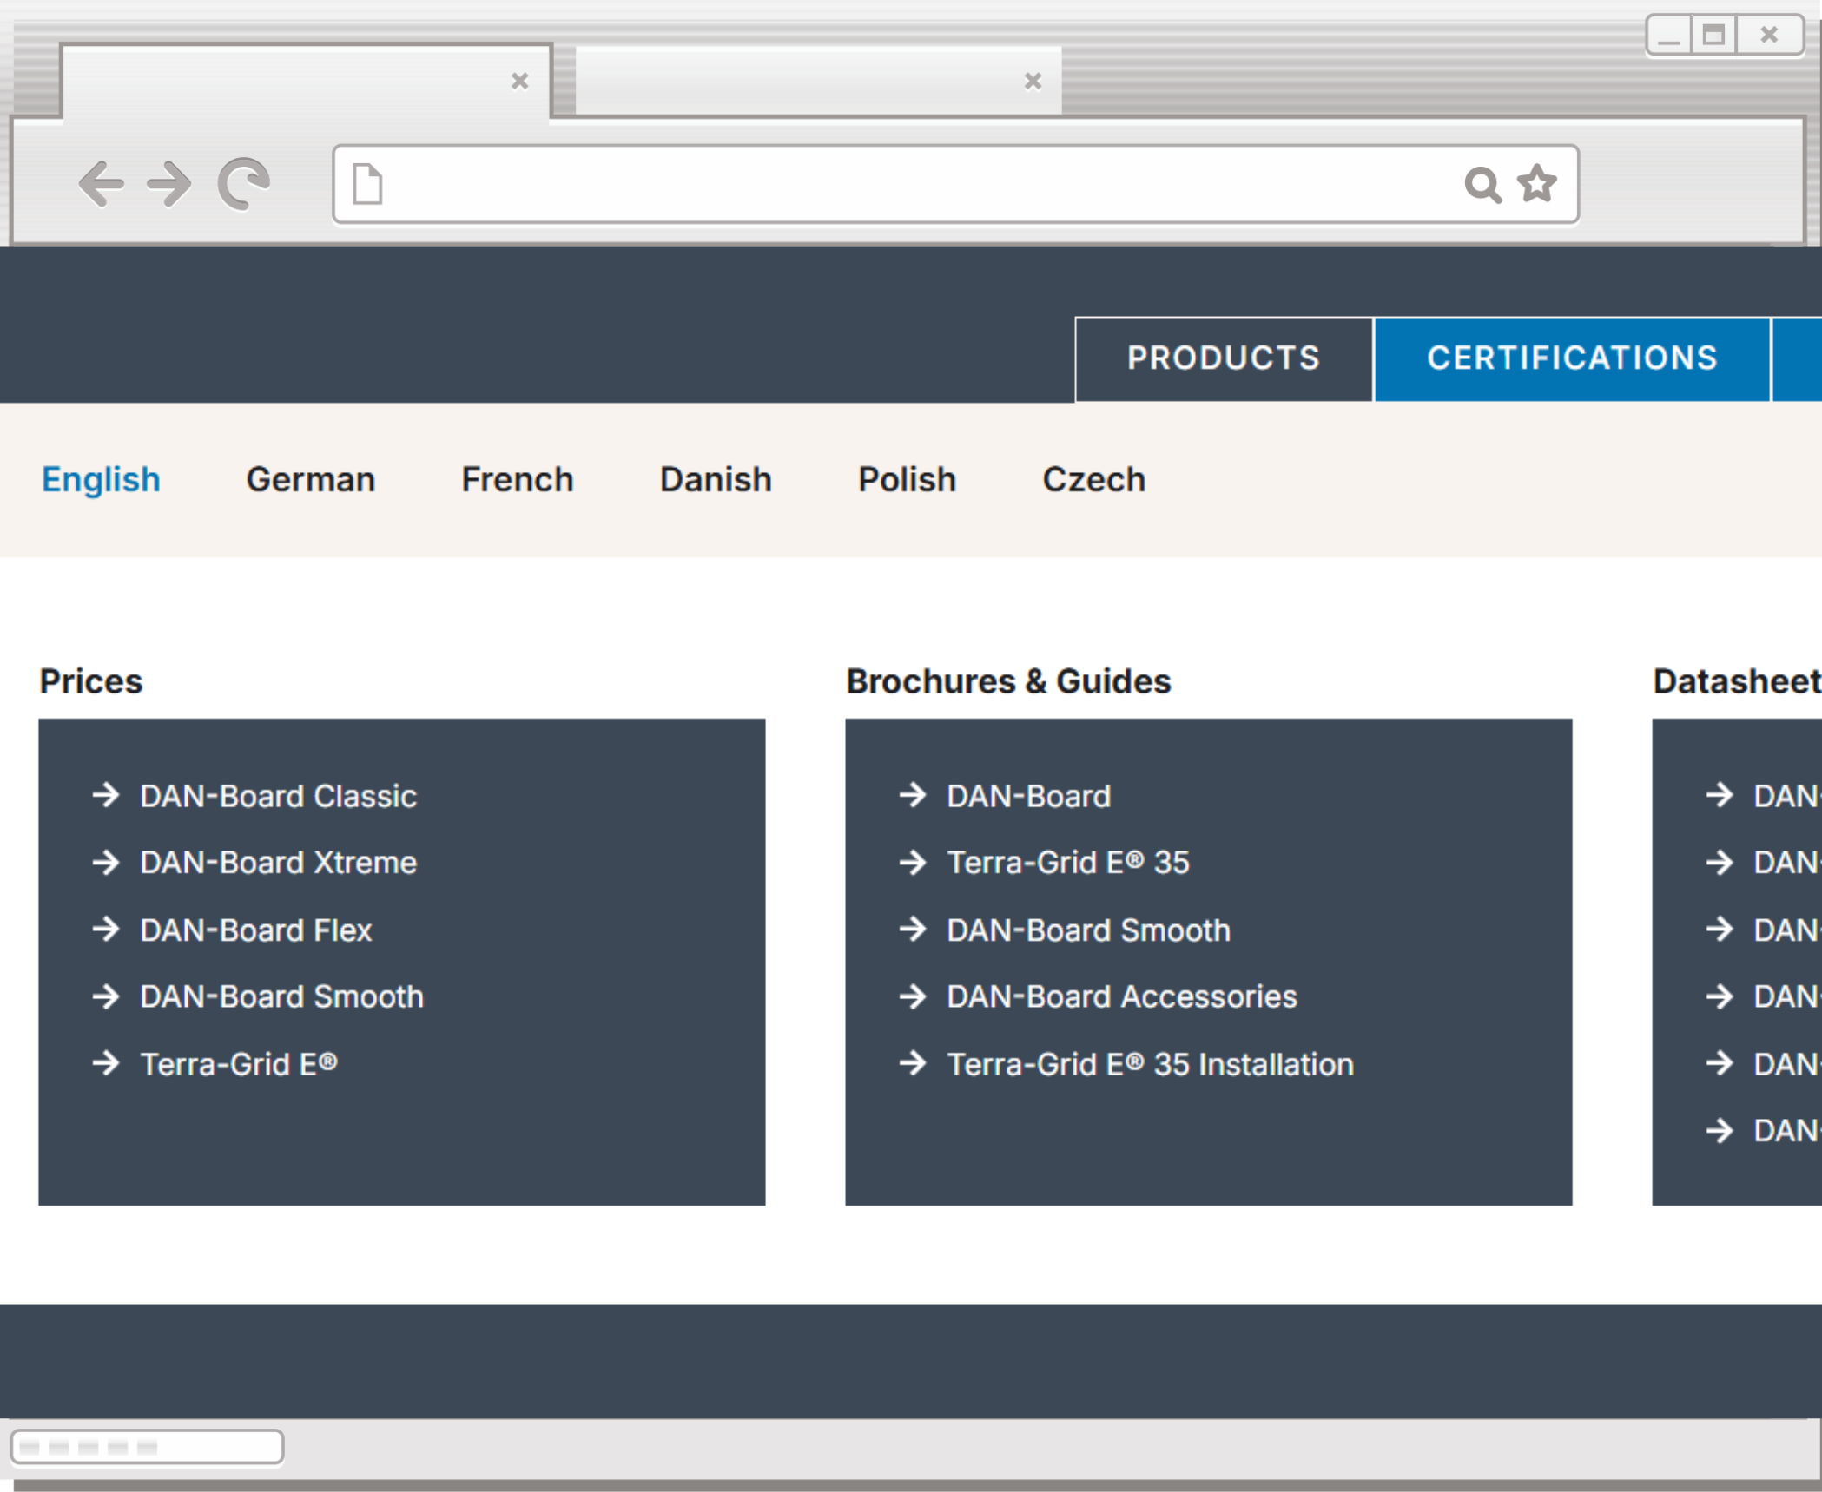
Task: Close the second browser tab
Action: click(x=1033, y=81)
